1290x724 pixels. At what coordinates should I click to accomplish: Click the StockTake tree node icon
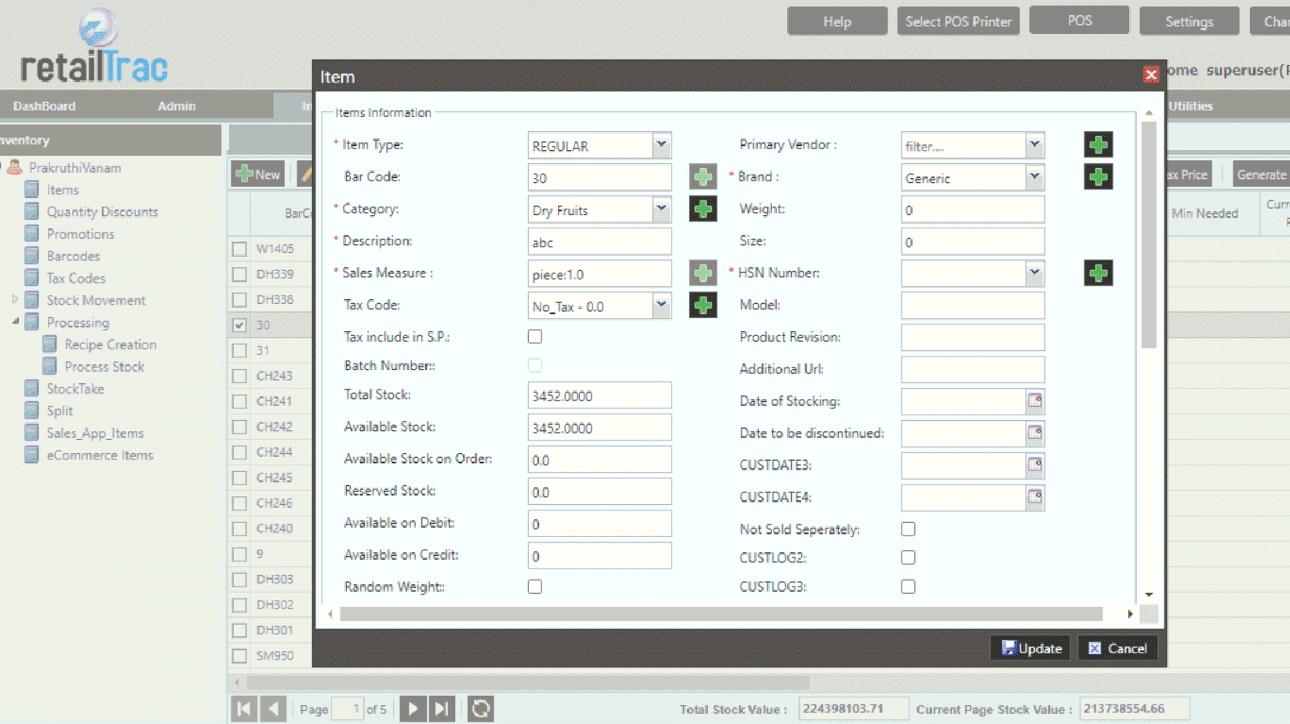tap(32, 389)
